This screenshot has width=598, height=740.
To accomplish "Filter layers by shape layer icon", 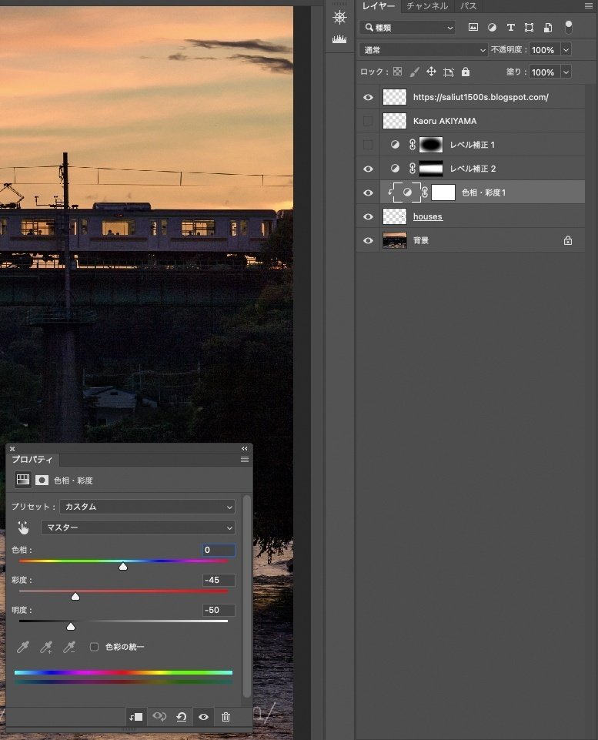I will 530,28.
